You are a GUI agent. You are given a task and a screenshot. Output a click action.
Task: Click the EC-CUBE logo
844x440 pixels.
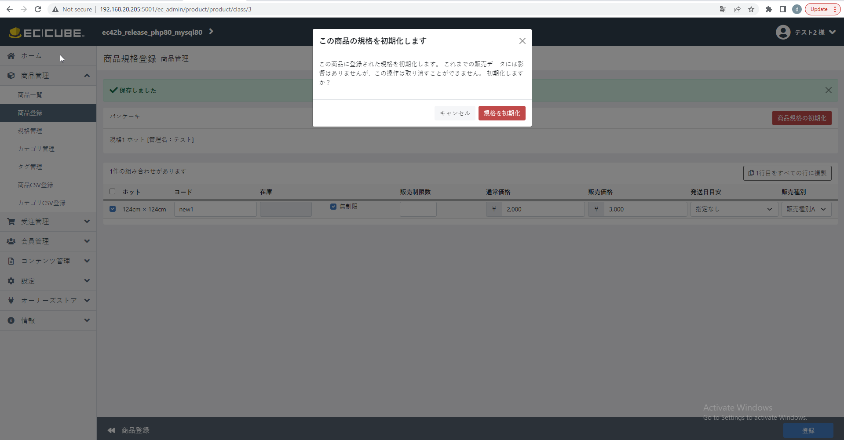(x=46, y=32)
